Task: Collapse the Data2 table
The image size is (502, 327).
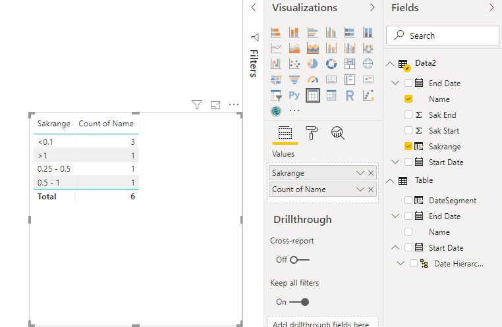Action: click(389, 64)
